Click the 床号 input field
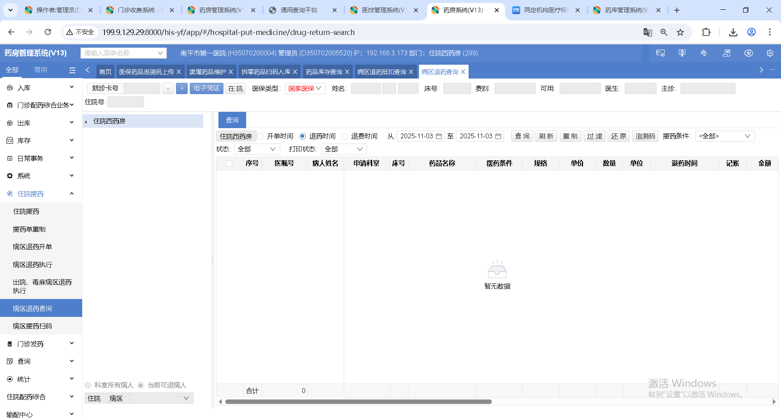The image size is (781, 419). click(457, 88)
